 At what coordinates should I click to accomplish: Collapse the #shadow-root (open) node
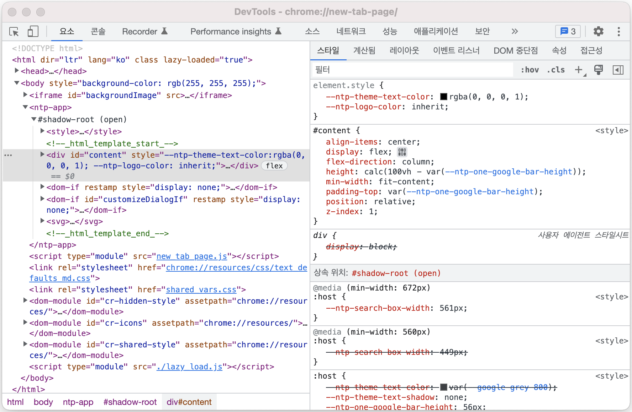tap(34, 119)
